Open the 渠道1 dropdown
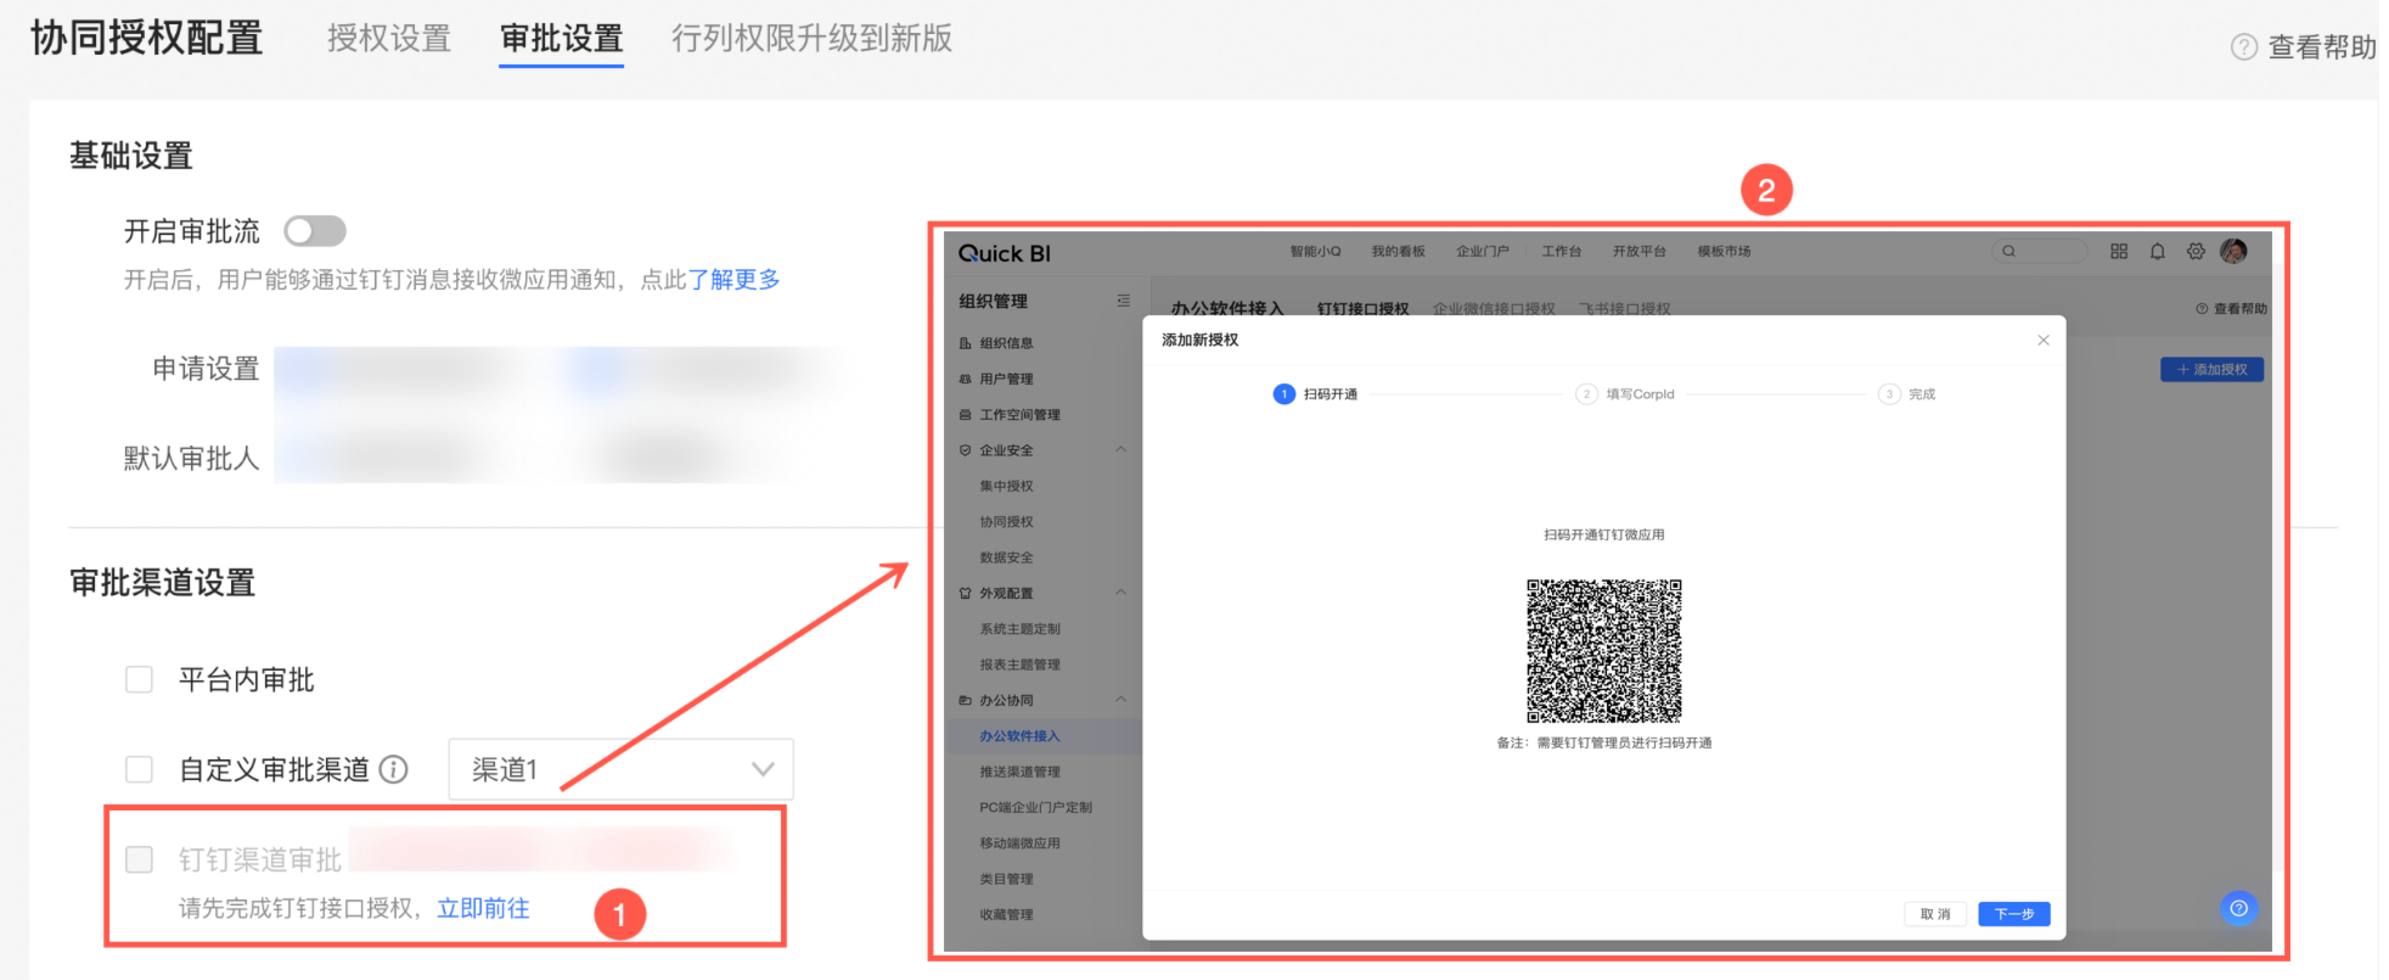The image size is (2389, 980). pyautogui.click(x=620, y=768)
